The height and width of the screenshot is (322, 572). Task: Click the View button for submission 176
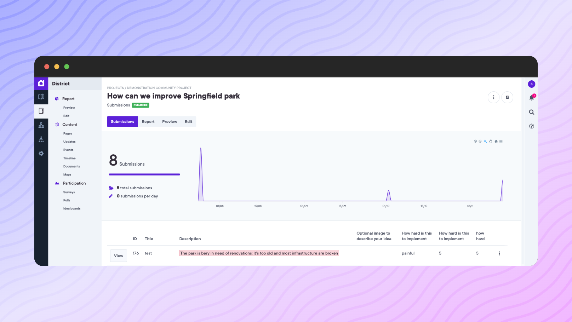click(119, 256)
